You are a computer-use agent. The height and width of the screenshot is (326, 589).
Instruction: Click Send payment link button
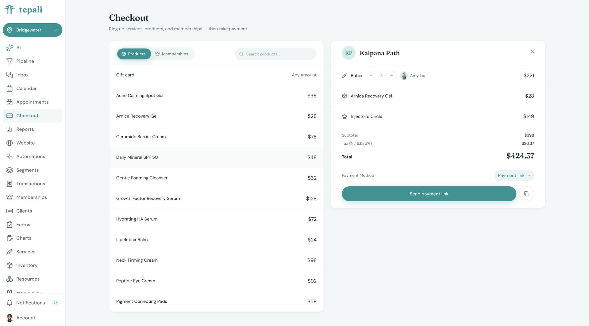pos(429,194)
